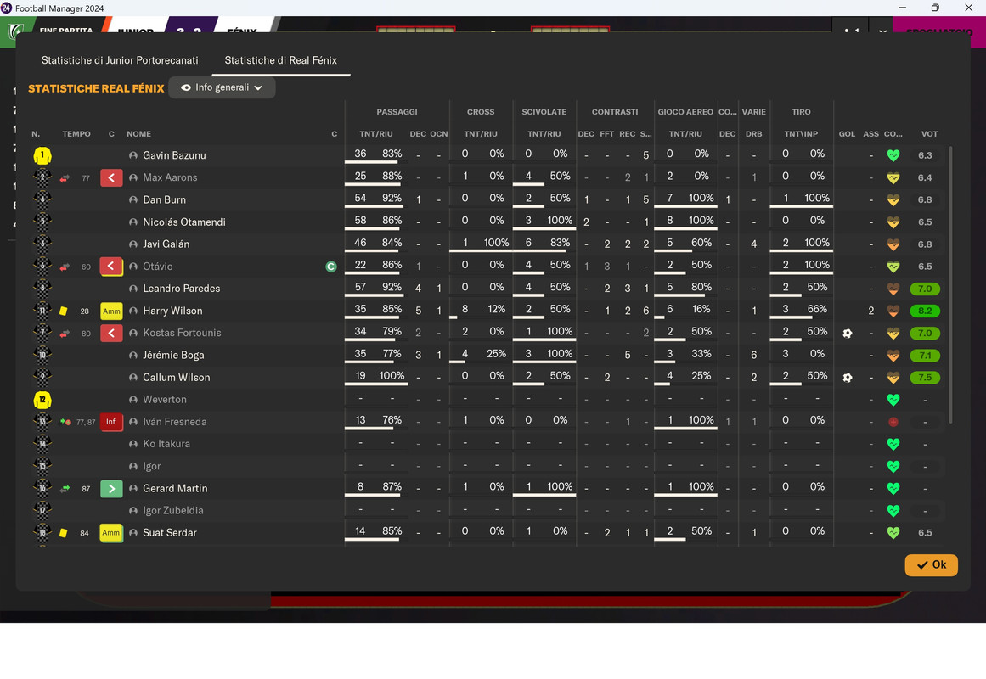Sort by GOL column header
The width and height of the screenshot is (986, 679).
click(x=847, y=134)
